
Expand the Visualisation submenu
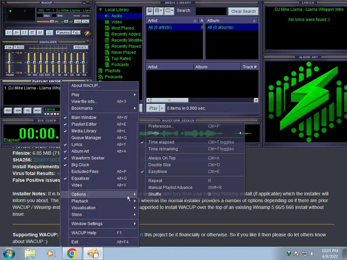99,208
